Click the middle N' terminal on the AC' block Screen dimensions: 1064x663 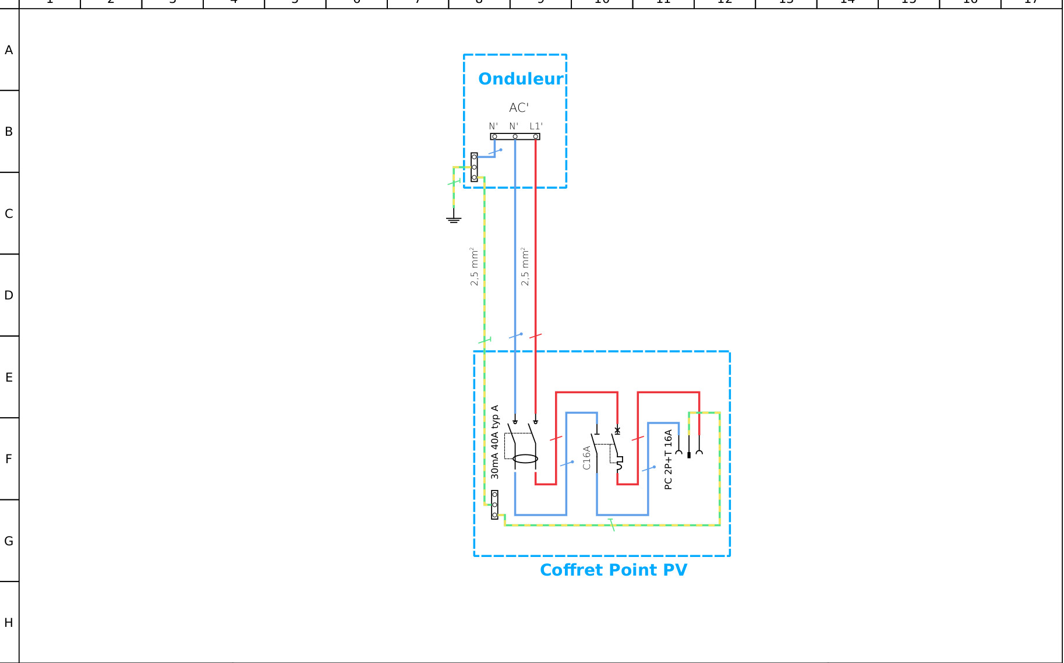515,136
